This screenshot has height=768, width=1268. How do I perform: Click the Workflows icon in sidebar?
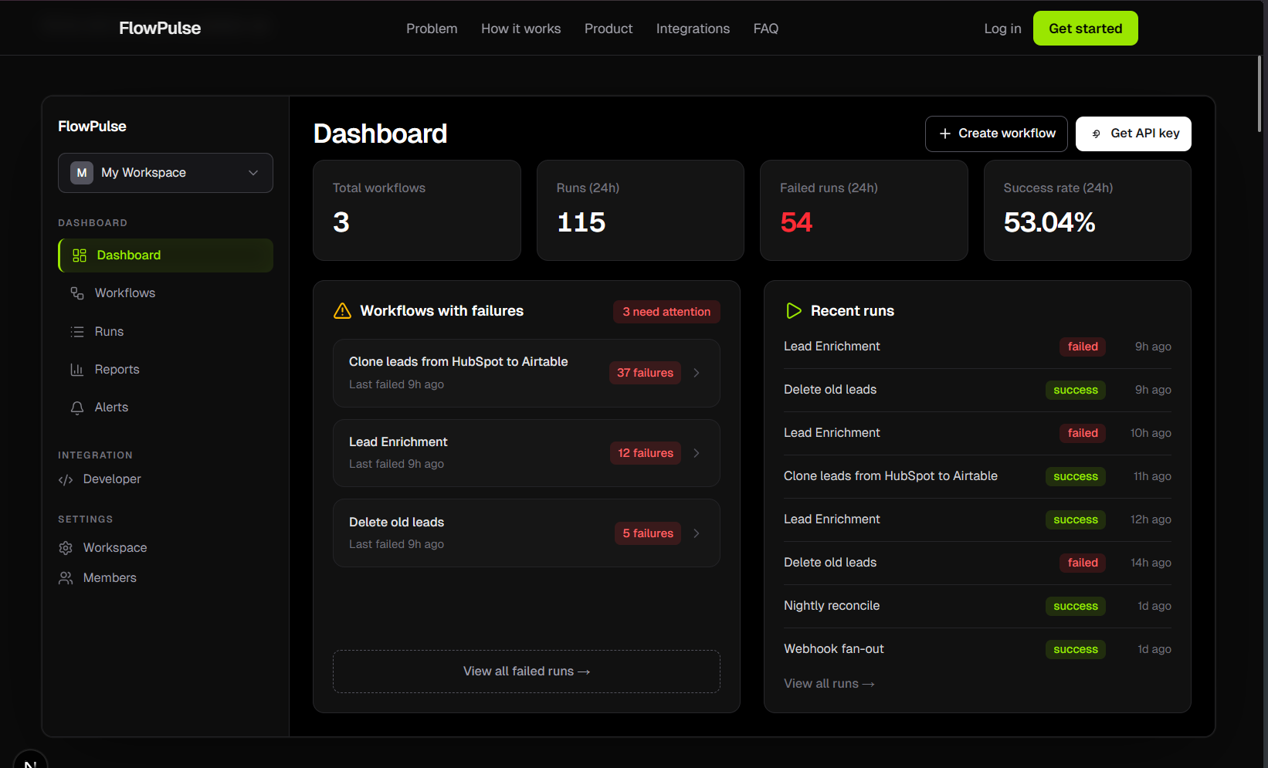(x=77, y=293)
